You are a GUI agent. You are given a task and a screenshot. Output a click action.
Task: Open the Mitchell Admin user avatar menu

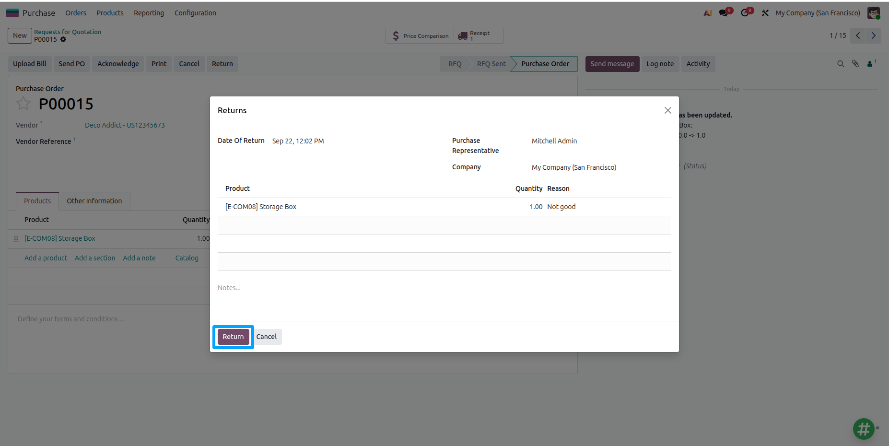(x=874, y=13)
